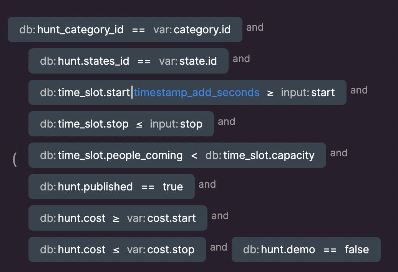Open the 'and' connector after input: start
The image size is (398, 272).
click(x=359, y=90)
